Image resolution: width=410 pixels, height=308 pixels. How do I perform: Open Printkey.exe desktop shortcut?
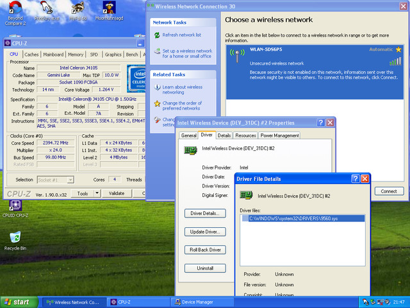coord(47,11)
